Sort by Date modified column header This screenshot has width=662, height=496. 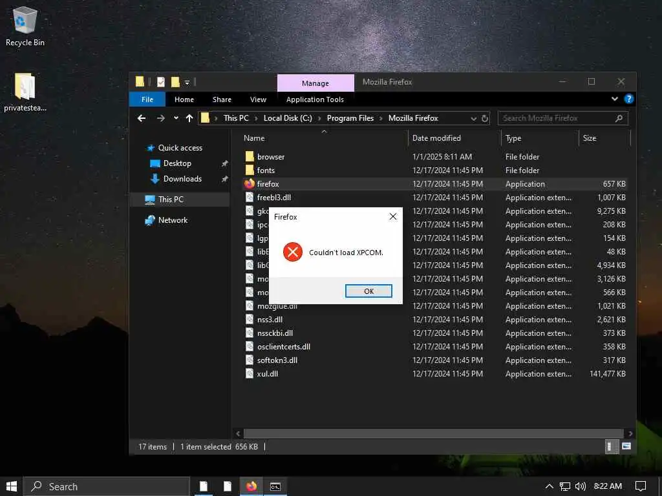pyautogui.click(x=436, y=138)
